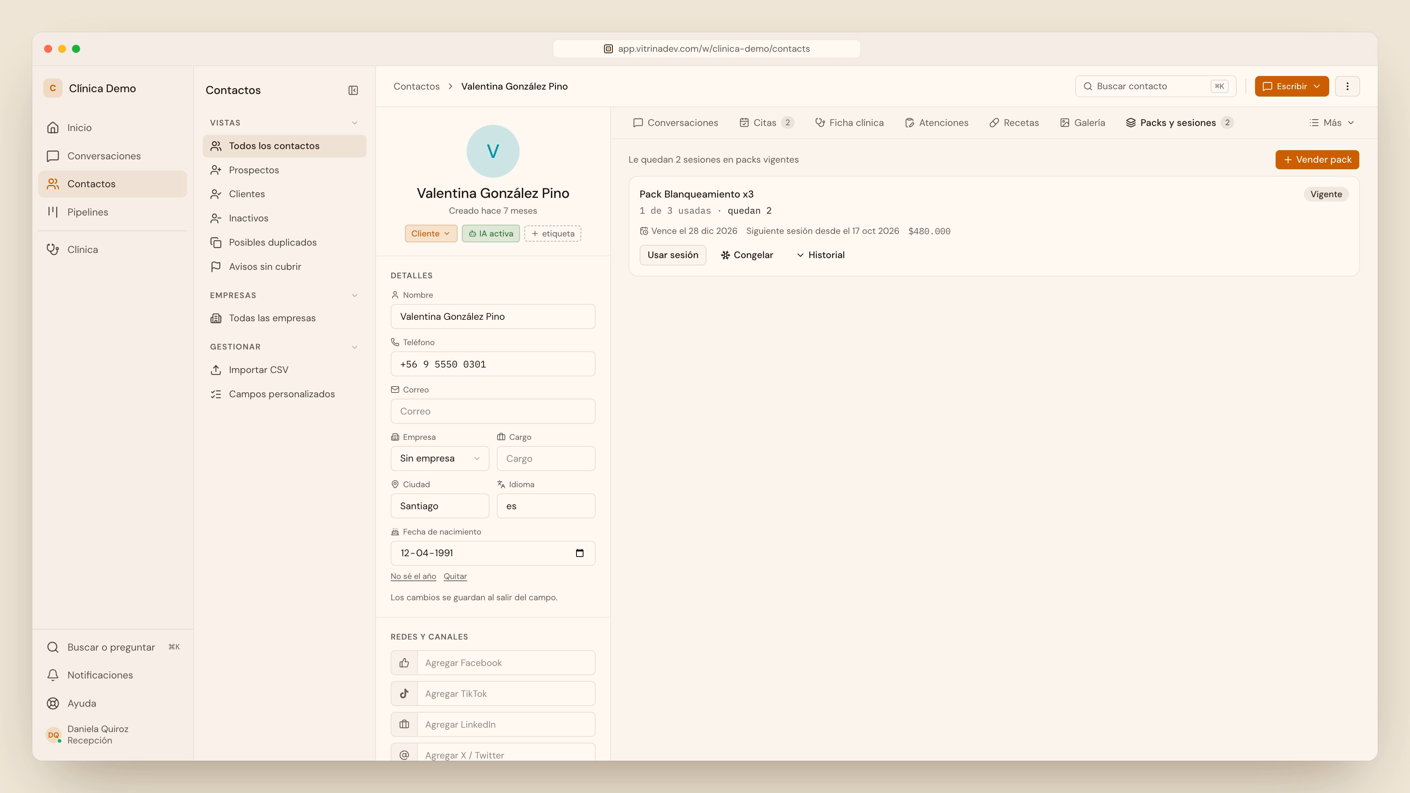Open the Clínica stethoscope section
1410x793 pixels.
[112, 250]
